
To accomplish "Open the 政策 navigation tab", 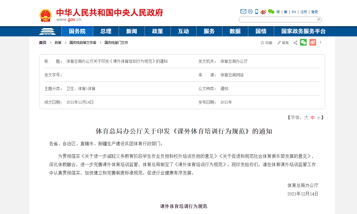I will click(x=158, y=31).
